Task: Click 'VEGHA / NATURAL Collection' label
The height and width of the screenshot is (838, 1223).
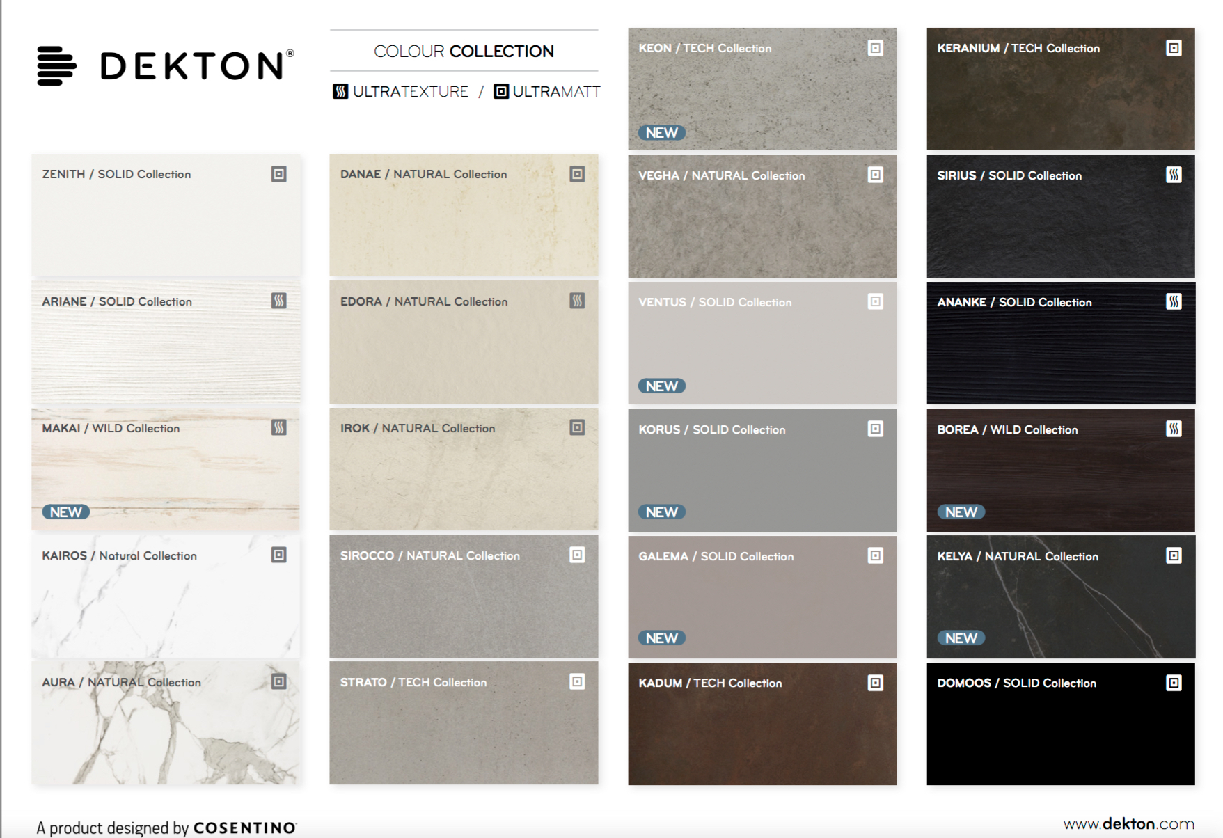Action: (x=722, y=175)
